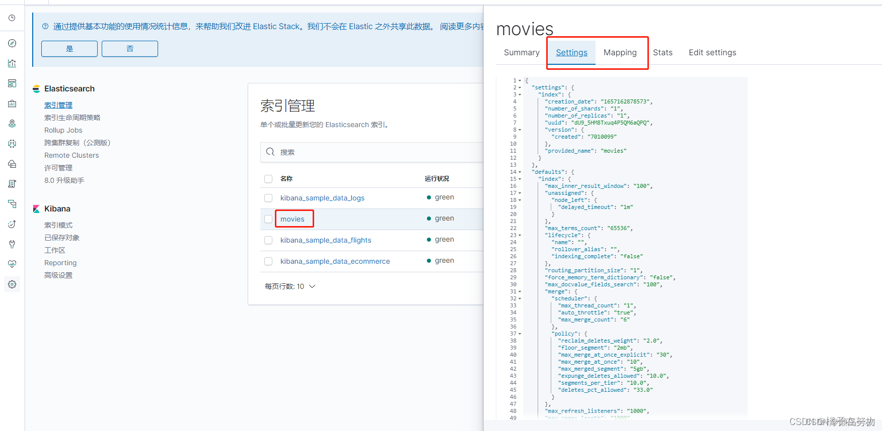The image size is (882, 431).
Task: Check the kibana_sample_data_flights row checkbox
Action: click(268, 240)
